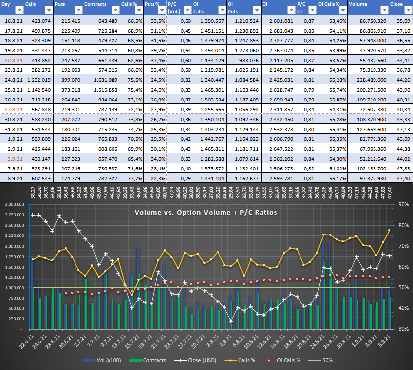Screen dimensions: 413x370
Task: Select Puts cell 174.779
Action: point(69,178)
